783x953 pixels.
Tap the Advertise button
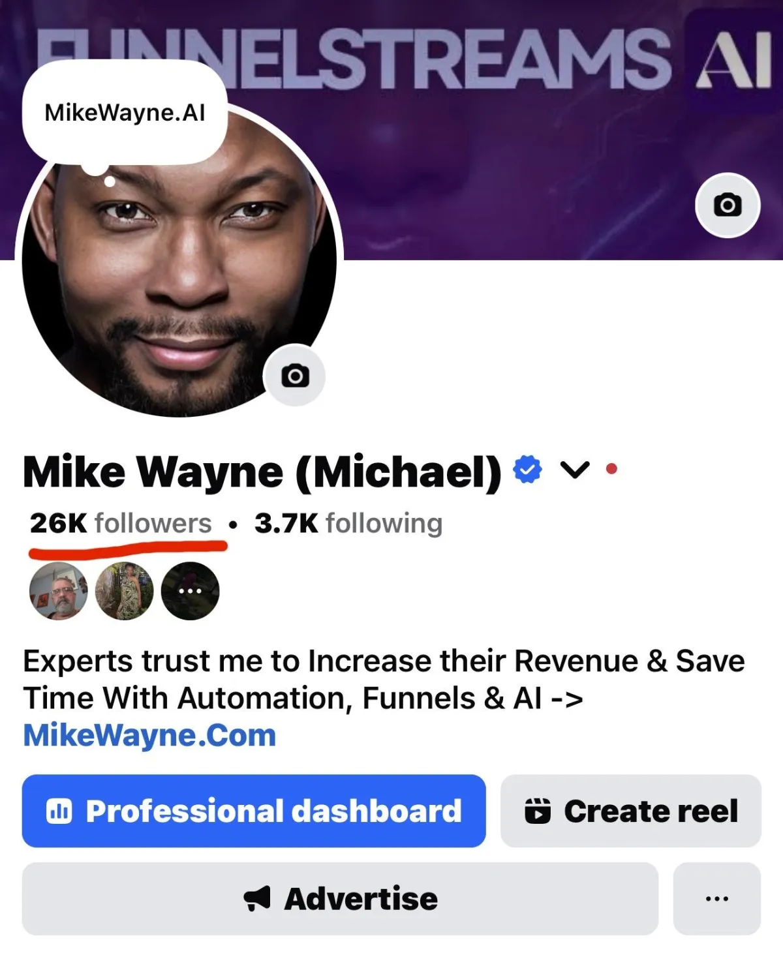340,899
